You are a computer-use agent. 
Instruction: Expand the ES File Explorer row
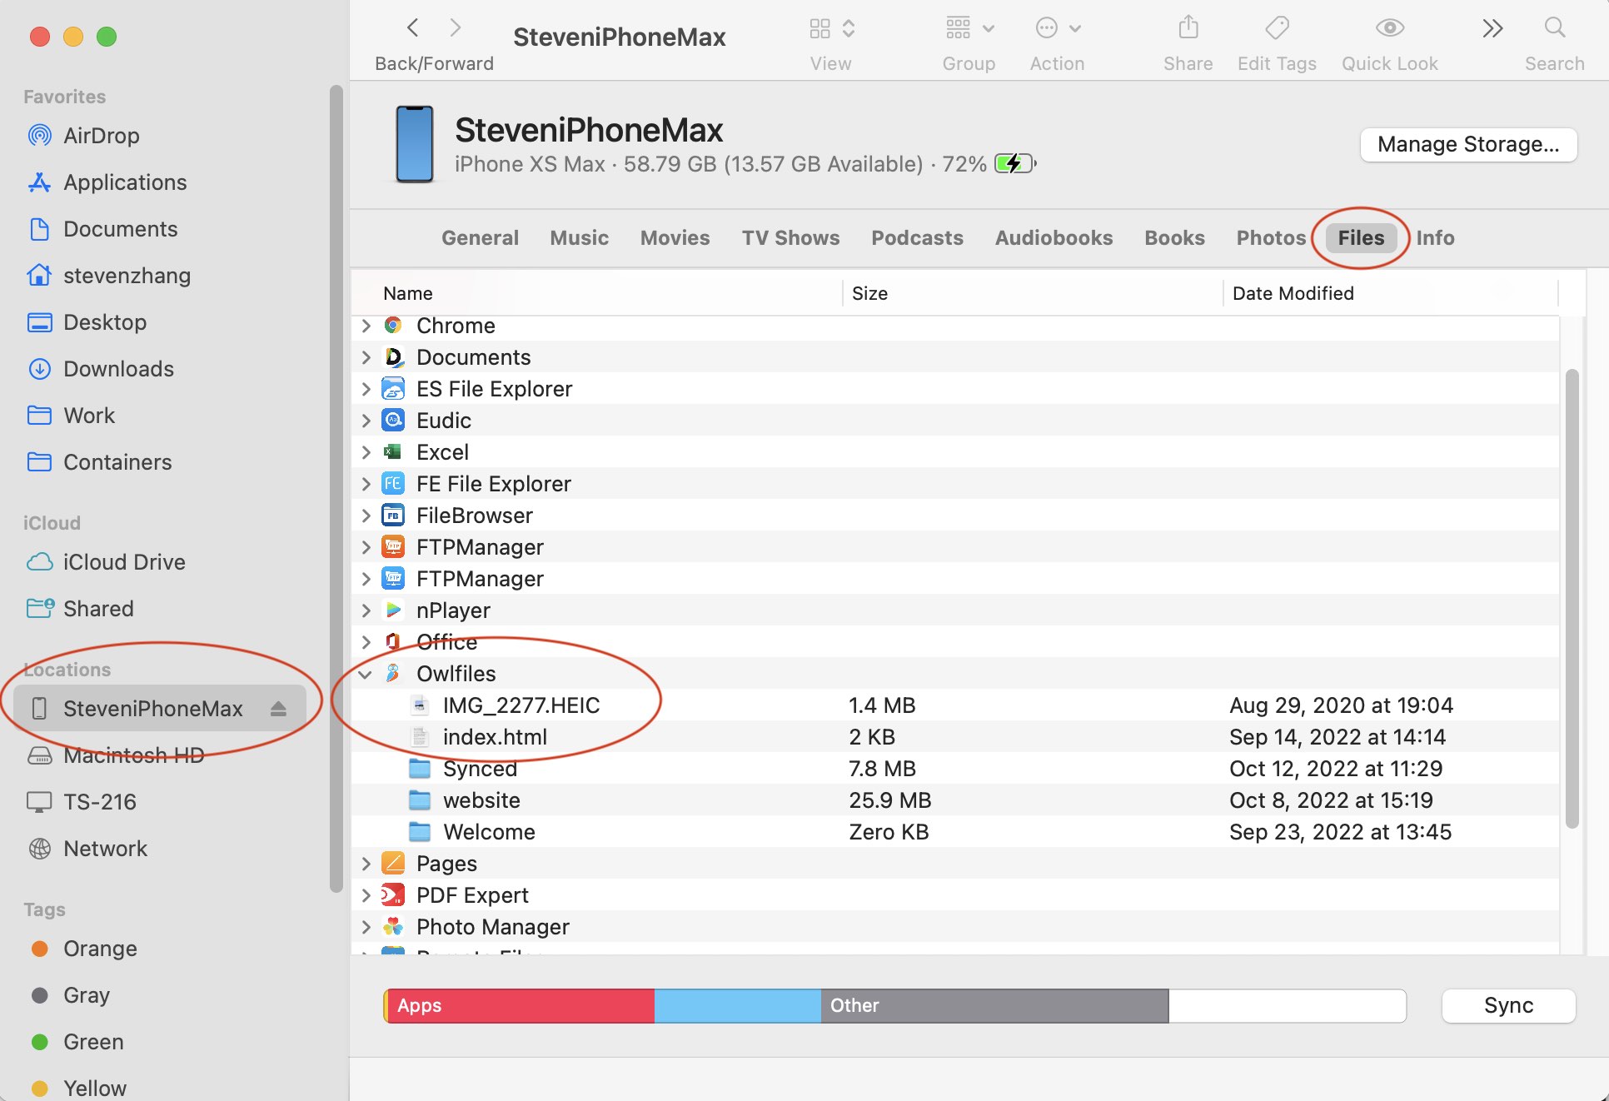366,389
